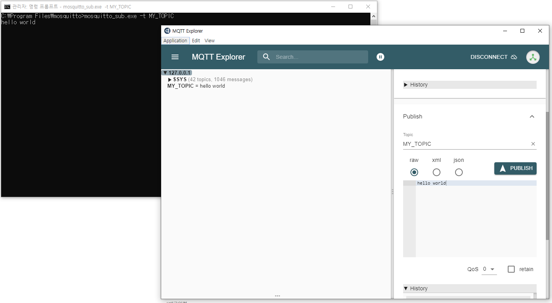
Task: Close the MQTT Explorer window
Action: tap(540, 31)
